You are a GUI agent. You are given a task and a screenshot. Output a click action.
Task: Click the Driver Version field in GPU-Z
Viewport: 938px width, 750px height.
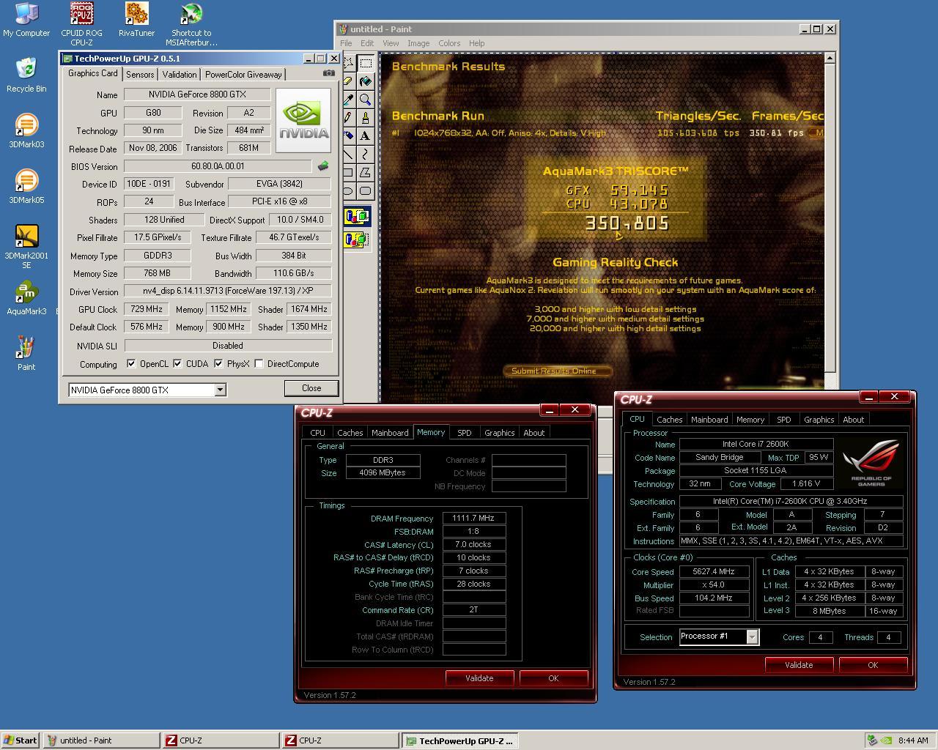[227, 291]
